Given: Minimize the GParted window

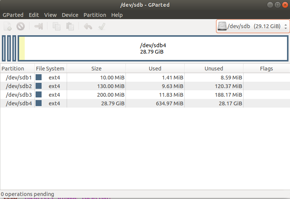Looking at the screenshot, I should pyautogui.click(x=270, y=5).
